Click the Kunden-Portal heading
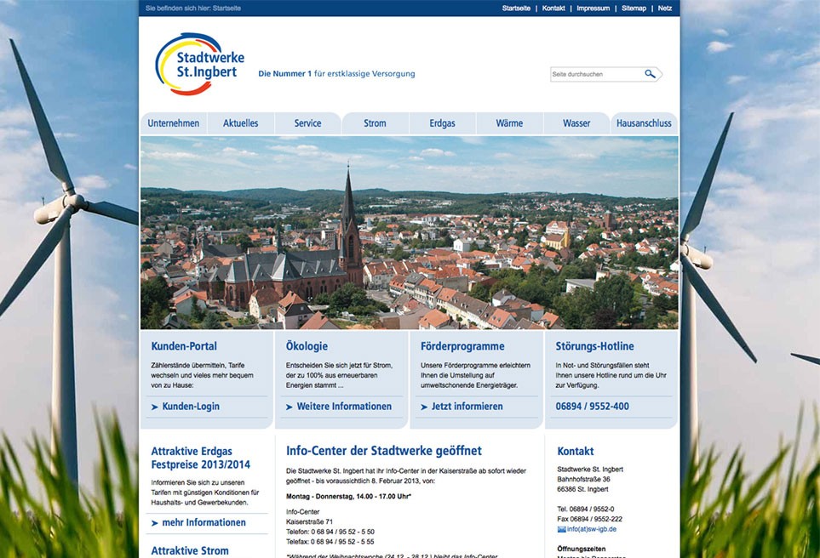 (x=184, y=346)
